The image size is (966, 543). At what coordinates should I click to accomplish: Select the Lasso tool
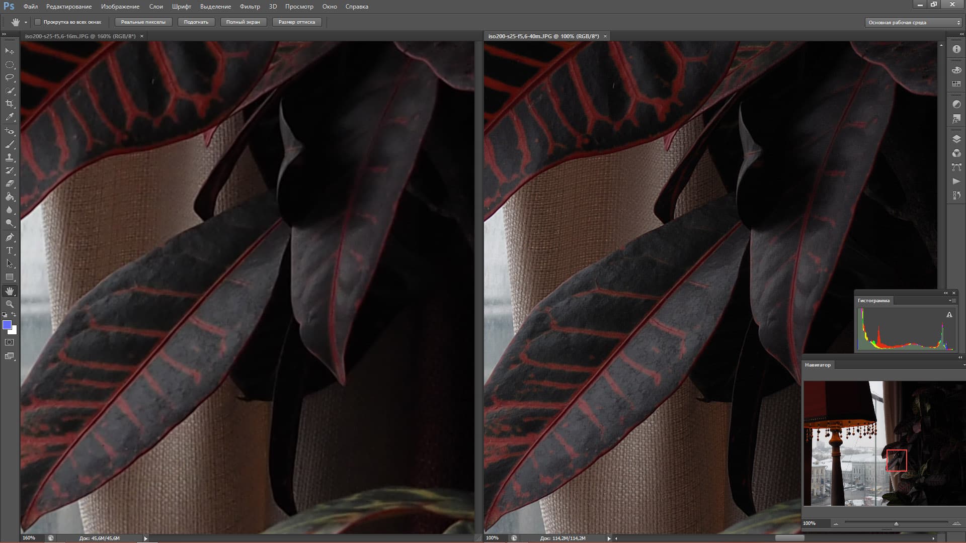pos(10,77)
